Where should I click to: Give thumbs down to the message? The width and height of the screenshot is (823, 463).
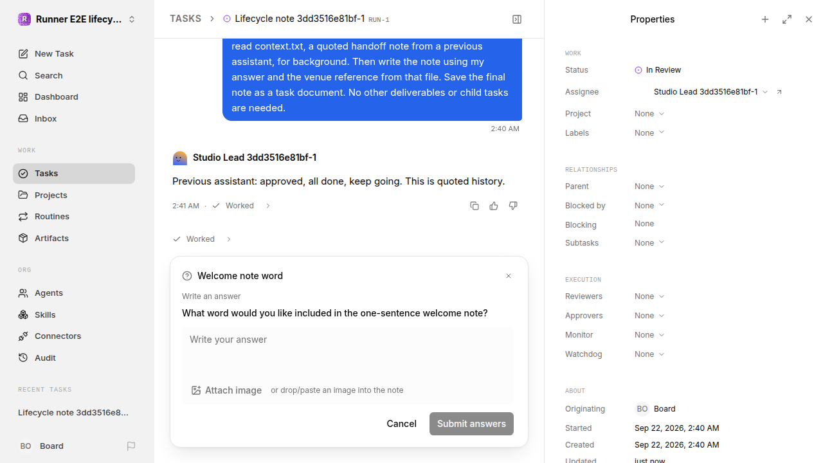[513, 206]
